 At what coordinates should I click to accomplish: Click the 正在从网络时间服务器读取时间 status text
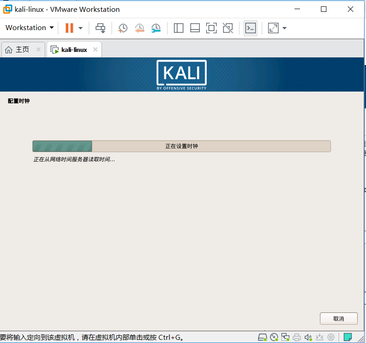tap(74, 159)
